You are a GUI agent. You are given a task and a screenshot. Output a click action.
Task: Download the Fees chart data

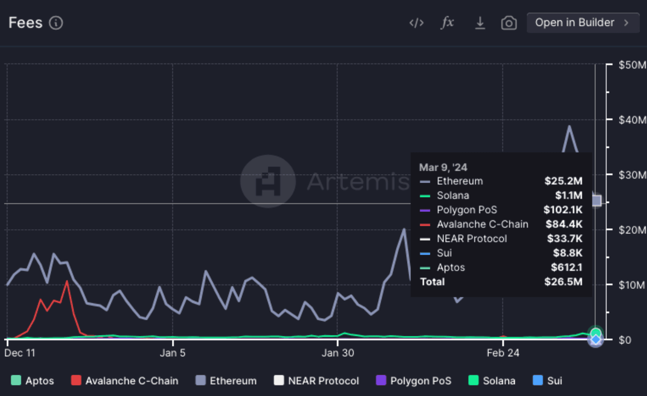click(480, 23)
